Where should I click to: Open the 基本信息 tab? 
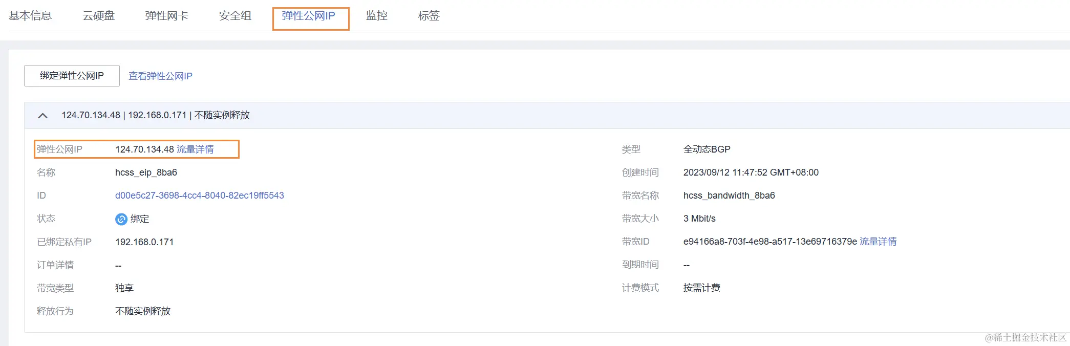tap(30, 16)
